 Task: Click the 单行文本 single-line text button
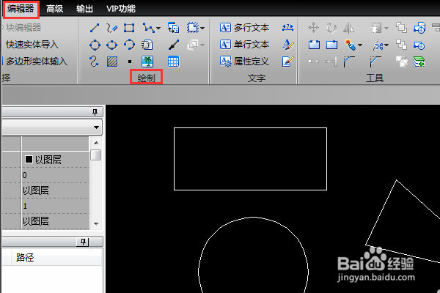[244, 44]
